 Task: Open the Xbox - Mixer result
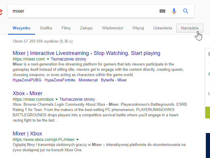click(28, 93)
